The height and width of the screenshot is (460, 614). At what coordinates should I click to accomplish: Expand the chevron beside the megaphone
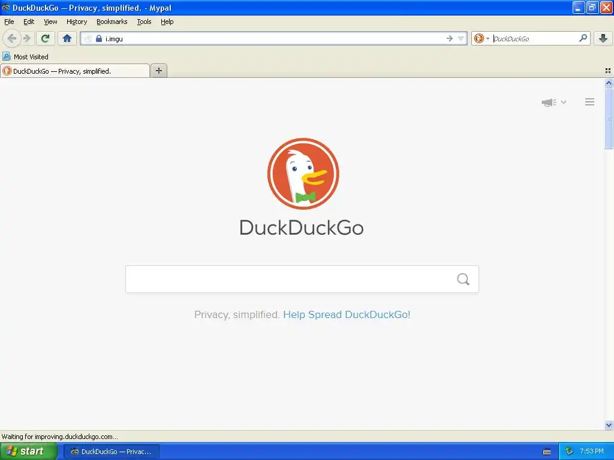(564, 102)
